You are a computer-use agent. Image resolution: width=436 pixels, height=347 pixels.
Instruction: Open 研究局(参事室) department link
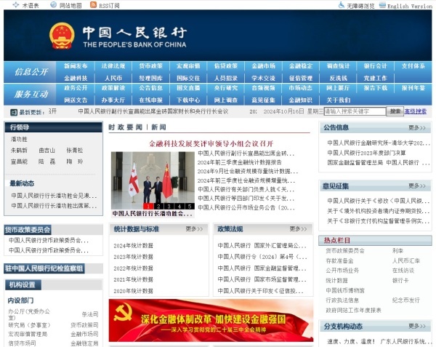[29, 325]
